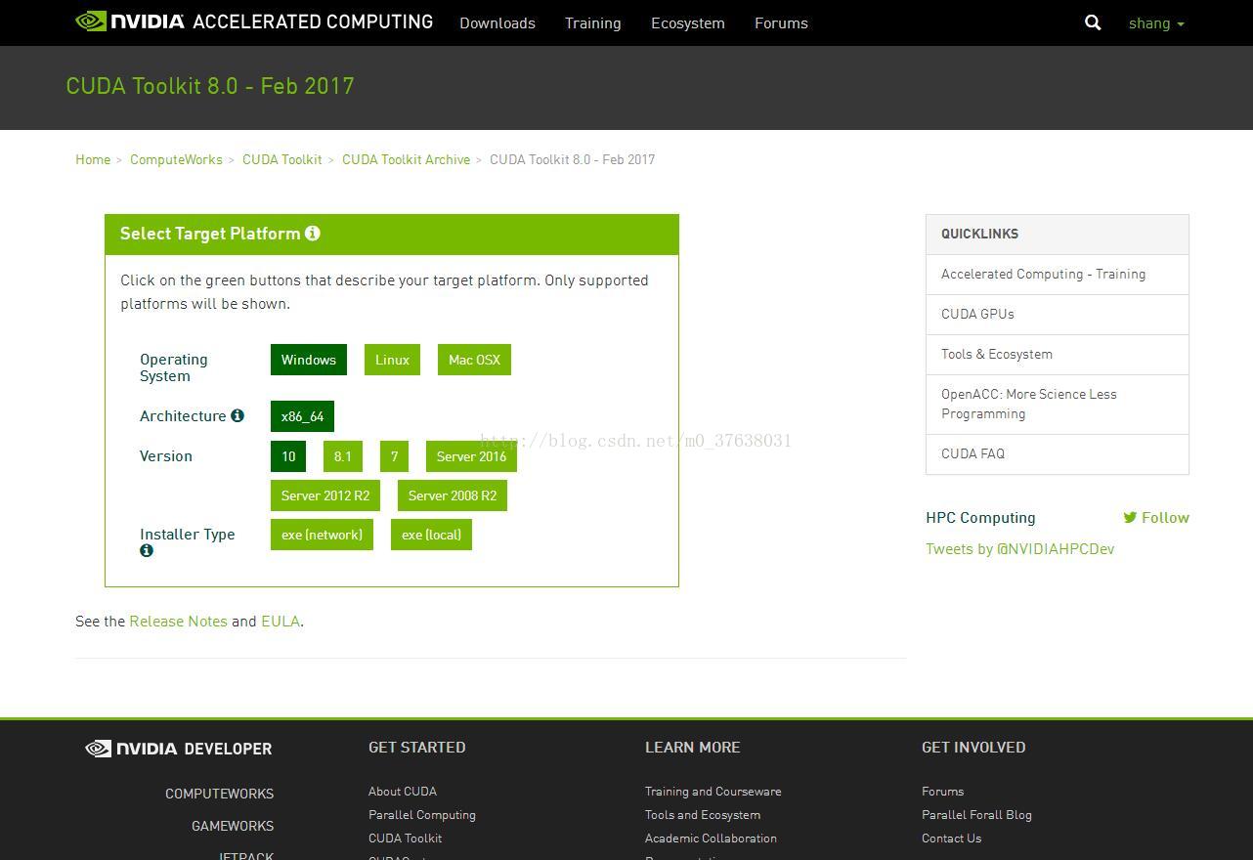Go to Home breadcrumb
This screenshot has width=1253, height=860.
point(93,159)
